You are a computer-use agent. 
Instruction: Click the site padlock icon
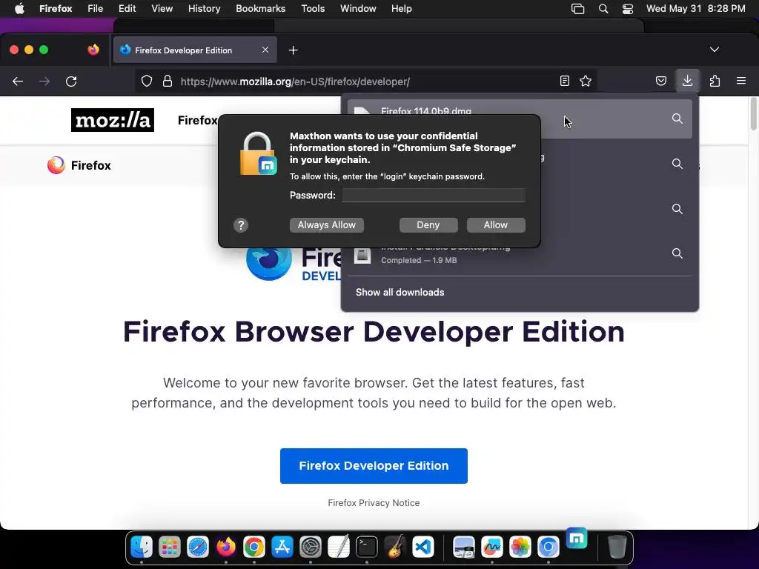168,81
